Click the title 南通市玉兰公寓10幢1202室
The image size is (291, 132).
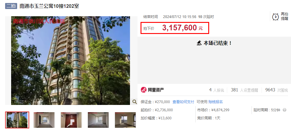click(49, 6)
